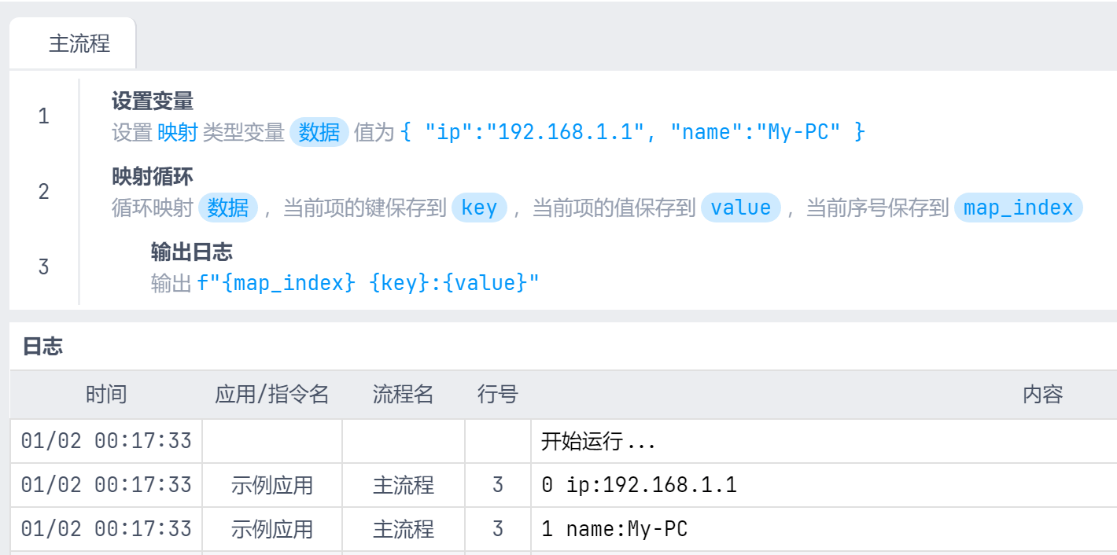Select the 映射循环 step title
The image size is (1117, 555).
point(152,176)
